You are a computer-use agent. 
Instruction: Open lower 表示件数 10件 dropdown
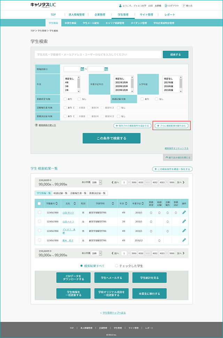[96, 253]
